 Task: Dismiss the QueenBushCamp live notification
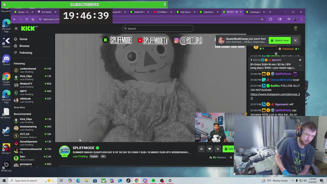[295, 40]
